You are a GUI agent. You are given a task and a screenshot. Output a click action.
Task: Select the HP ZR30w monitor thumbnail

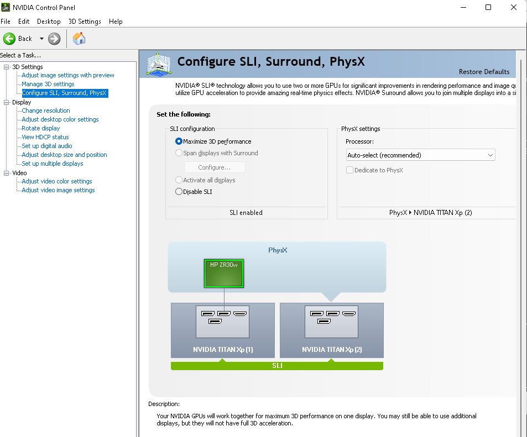click(x=224, y=273)
